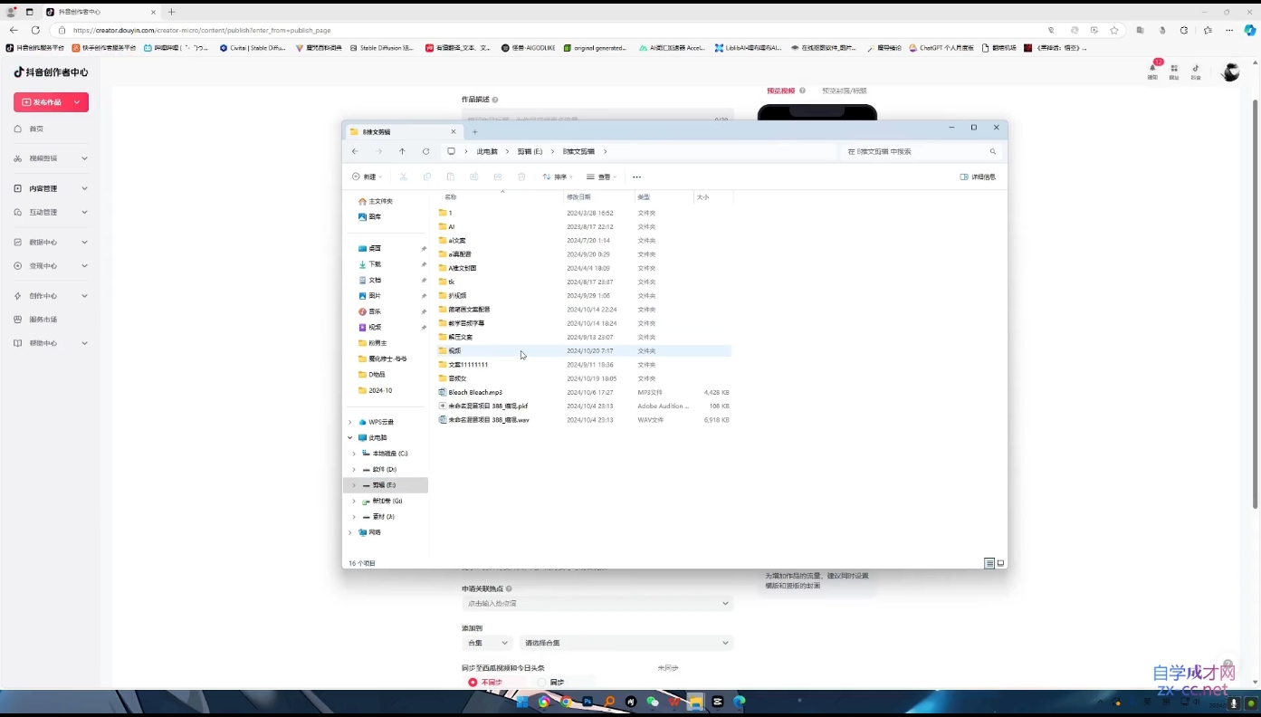Collapse 此电脑 node in navigation tree
The image size is (1261, 717).
coord(350,437)
